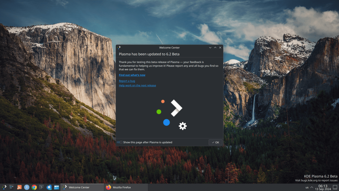Open 'Help work on the next release' link
This screenshot has height=191, width=339.
[x=137, y=86]
